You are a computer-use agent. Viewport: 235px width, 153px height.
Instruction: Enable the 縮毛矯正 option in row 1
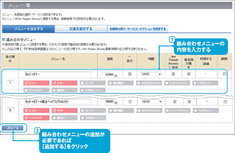tap(111, 83)
